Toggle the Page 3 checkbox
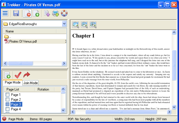The width and height of the screenshot is (179, 123). 8,104
